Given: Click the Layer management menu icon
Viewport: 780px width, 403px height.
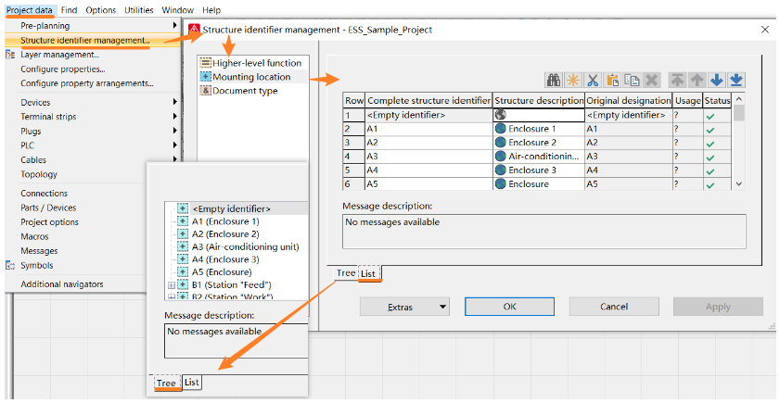Looking at the screenshot, I should (x=10, y=54).
